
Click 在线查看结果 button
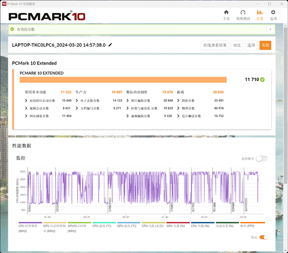[x=215, y=45]
